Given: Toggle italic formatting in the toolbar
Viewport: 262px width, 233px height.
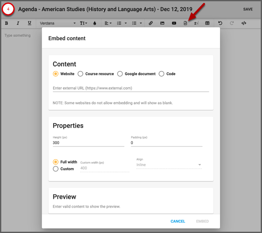Looking at the screenshot, I should (x=18, y=23).
